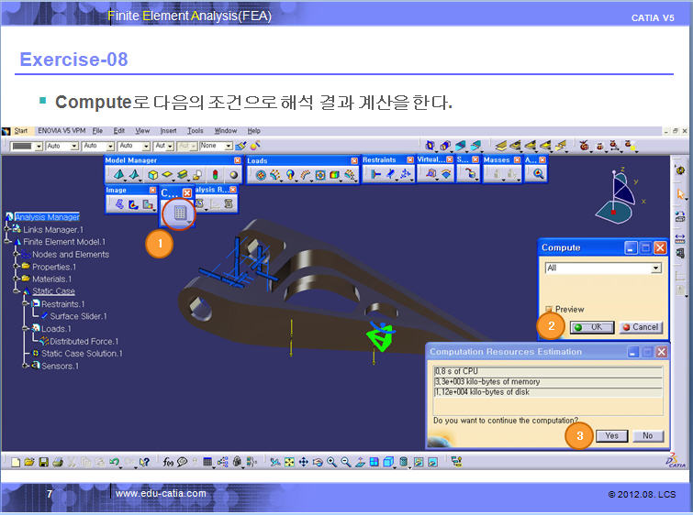Click OK in the Compute dialog
This screenshot has width=693, height=515.
(591, 327)
